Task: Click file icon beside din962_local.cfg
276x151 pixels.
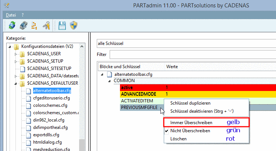Action: 28,120
